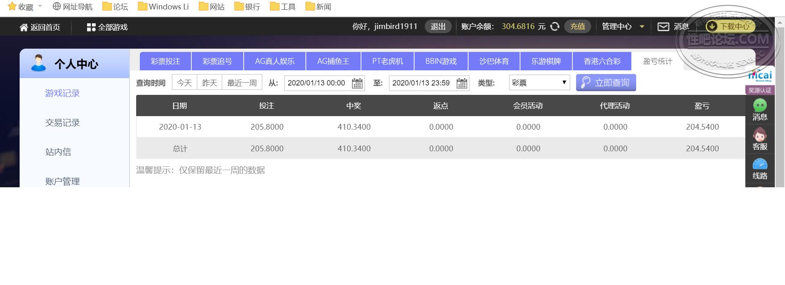Switch to the 乐游棋牌 tab
Viewport: 785px width, 285px height.
(546, 61)
